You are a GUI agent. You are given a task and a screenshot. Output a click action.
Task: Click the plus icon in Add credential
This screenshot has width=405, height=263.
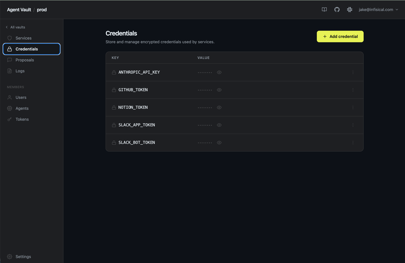tap(325, 36)
